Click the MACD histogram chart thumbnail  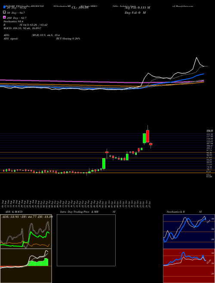[26, 266]
